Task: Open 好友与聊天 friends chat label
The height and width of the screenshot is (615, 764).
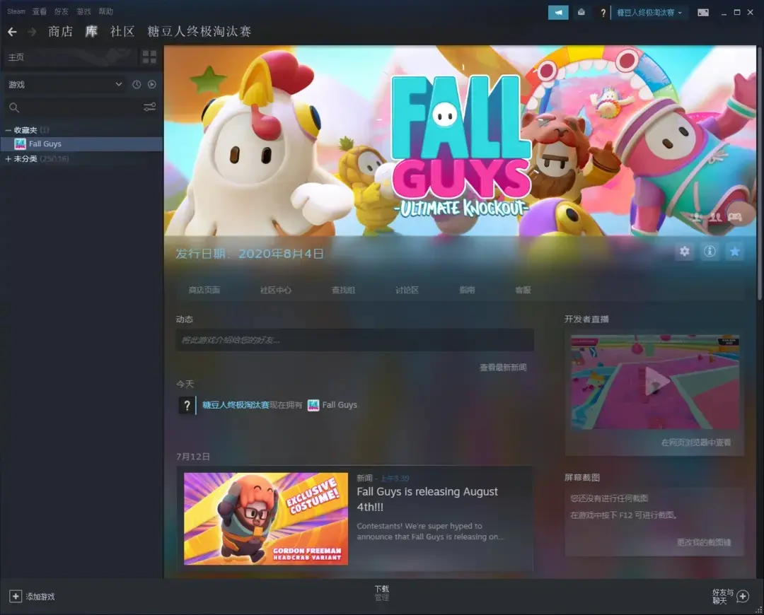Action: pos(722,597)
